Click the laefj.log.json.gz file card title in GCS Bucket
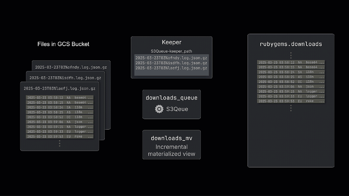Screen dimensions: 349x196 tap(59, 89)
